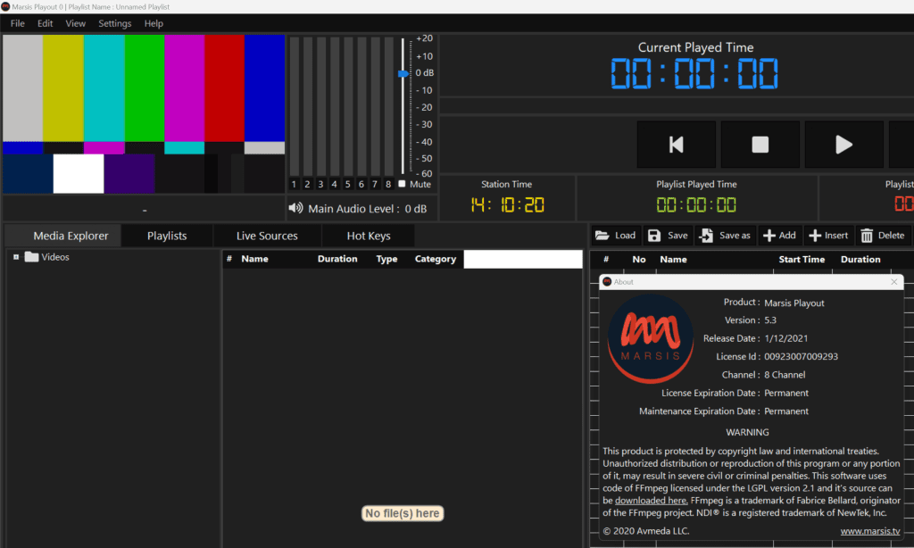The image size is (914, 548).
Task: Delete the selected playlist item
Action: coord(881,236)
